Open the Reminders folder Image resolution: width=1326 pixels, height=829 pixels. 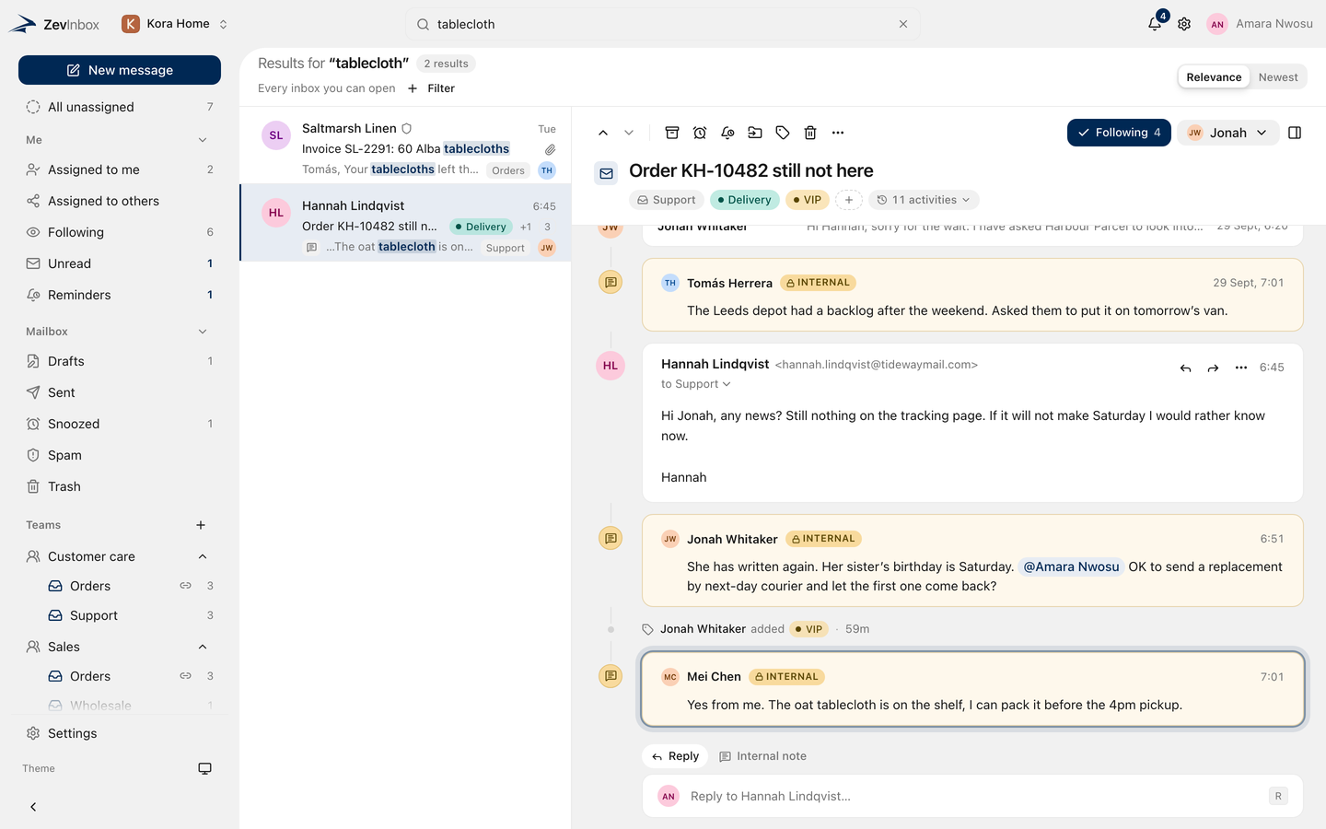pos(120,295)
